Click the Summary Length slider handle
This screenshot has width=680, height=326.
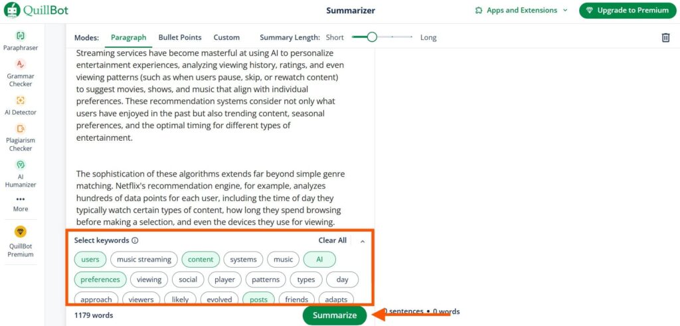click(x=372, y=37)
